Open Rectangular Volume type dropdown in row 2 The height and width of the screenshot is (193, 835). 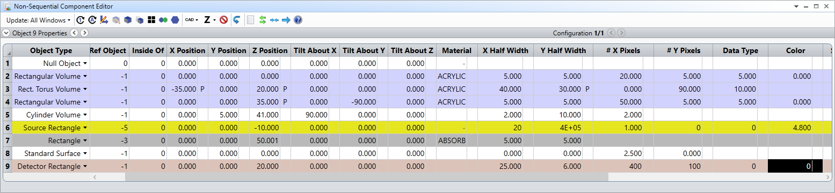coord(85,76)
